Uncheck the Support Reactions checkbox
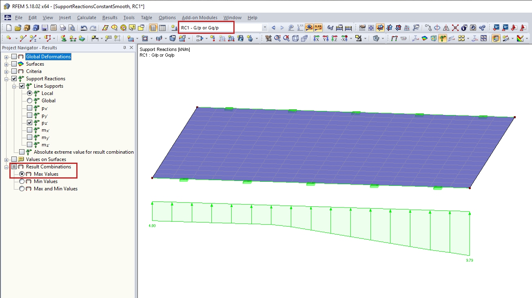The width and height of the screenshot is (532, 298). [x=14, y=79]
